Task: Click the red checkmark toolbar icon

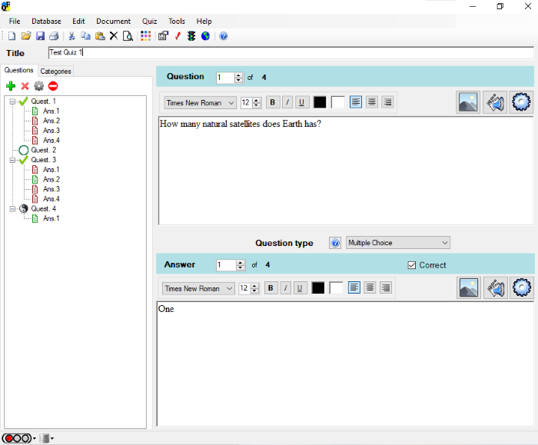Action: click(178, 36)
